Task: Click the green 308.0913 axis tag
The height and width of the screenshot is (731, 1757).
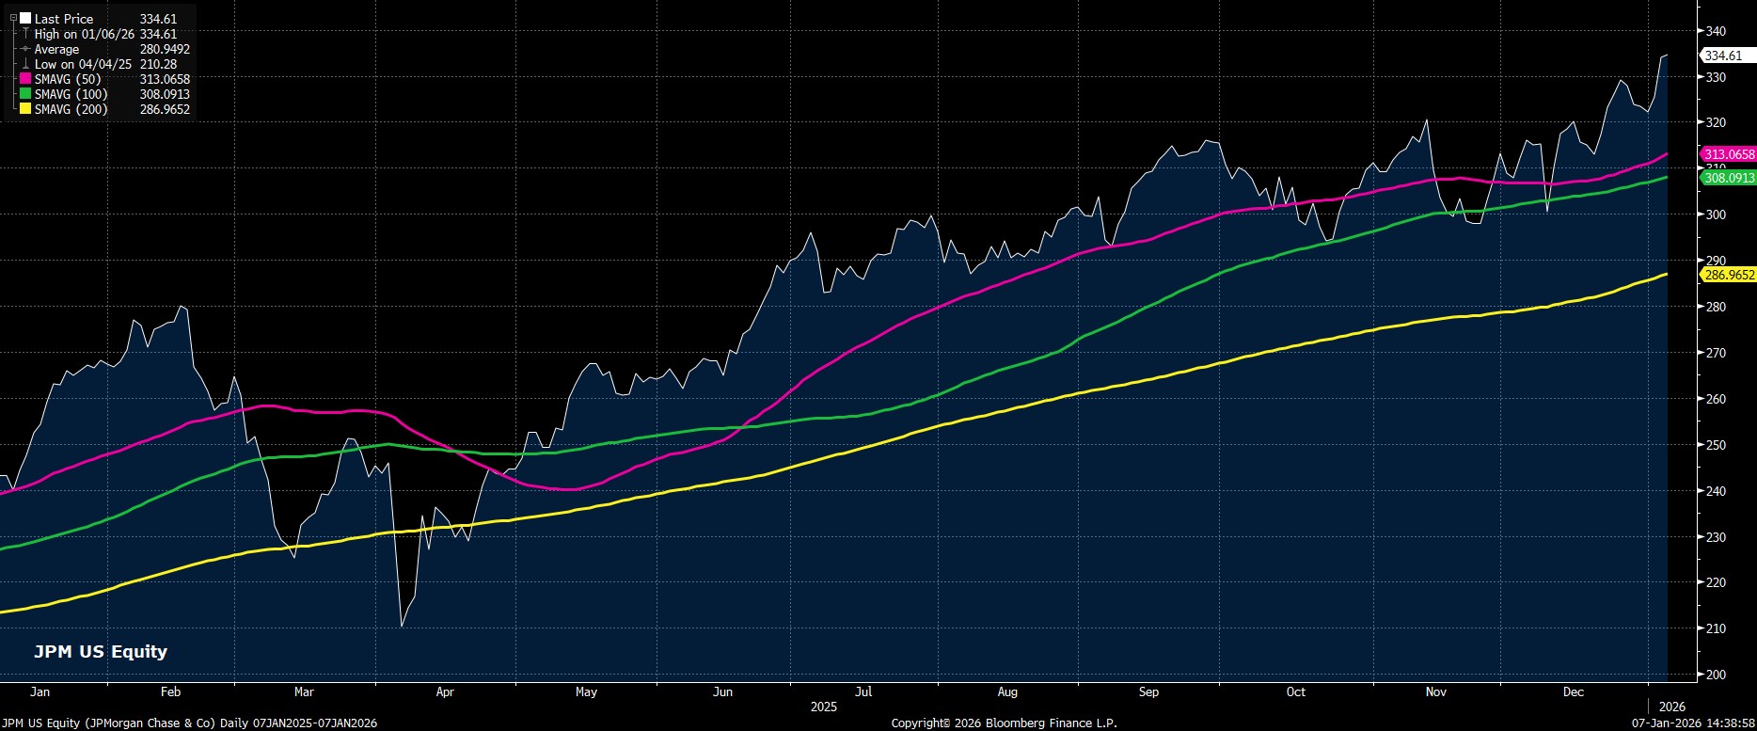Action: click(1729, 177)
